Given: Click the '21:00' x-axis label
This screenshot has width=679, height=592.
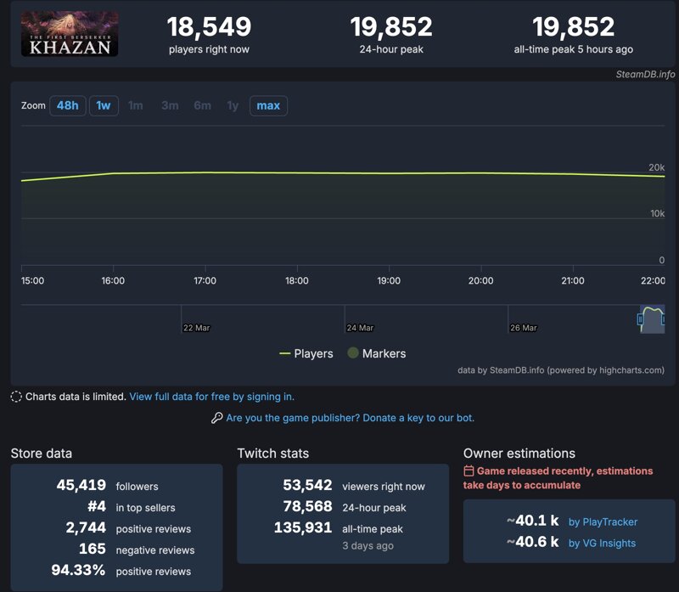Looking at the screenshot, I should click(x=573, y=280).
